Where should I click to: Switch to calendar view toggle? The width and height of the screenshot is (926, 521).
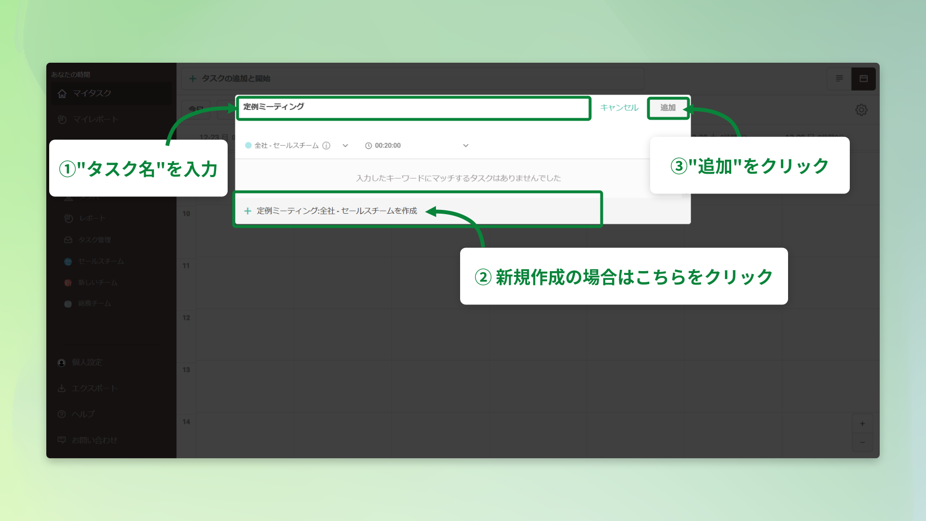[x=864, y=79]
